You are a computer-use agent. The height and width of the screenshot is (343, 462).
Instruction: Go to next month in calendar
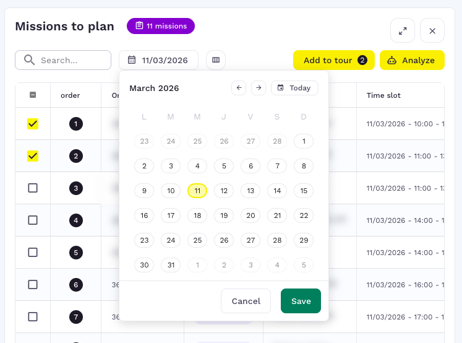259,88
